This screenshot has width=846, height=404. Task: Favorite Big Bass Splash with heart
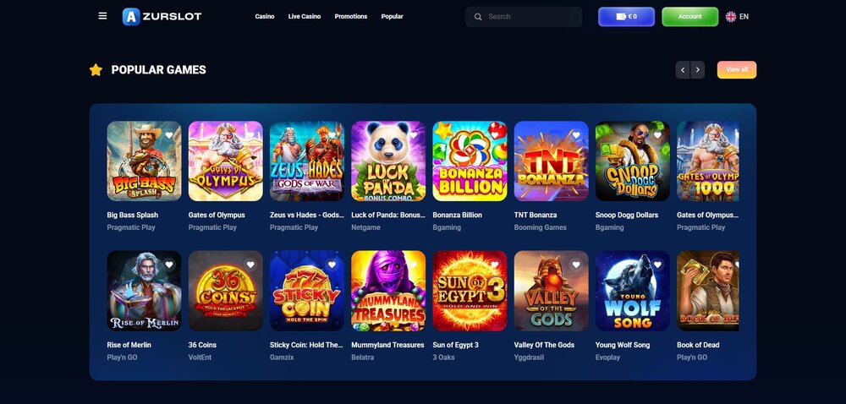(x=169, y=135)
